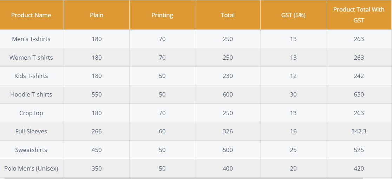
Task: Select the Kids T-shirts product cell
Action: 31,76
